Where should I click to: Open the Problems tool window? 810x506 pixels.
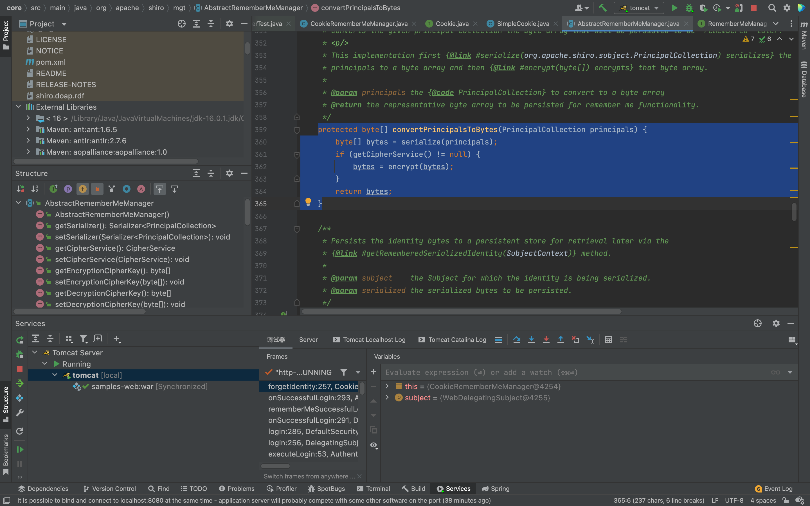point(236,489)
